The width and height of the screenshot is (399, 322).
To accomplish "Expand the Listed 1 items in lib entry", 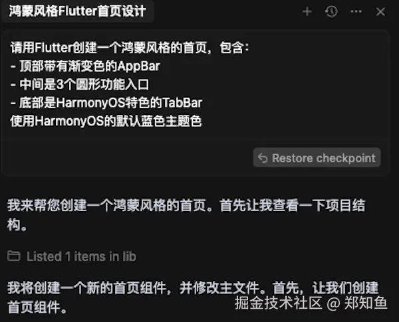I will [x=72, y=256].
